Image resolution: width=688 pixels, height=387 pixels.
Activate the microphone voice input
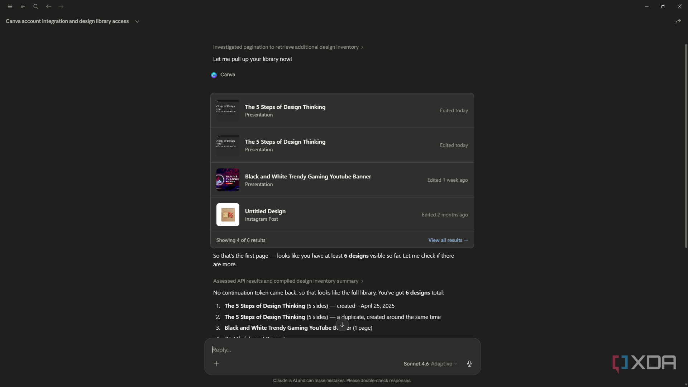[x=469, y=364]
